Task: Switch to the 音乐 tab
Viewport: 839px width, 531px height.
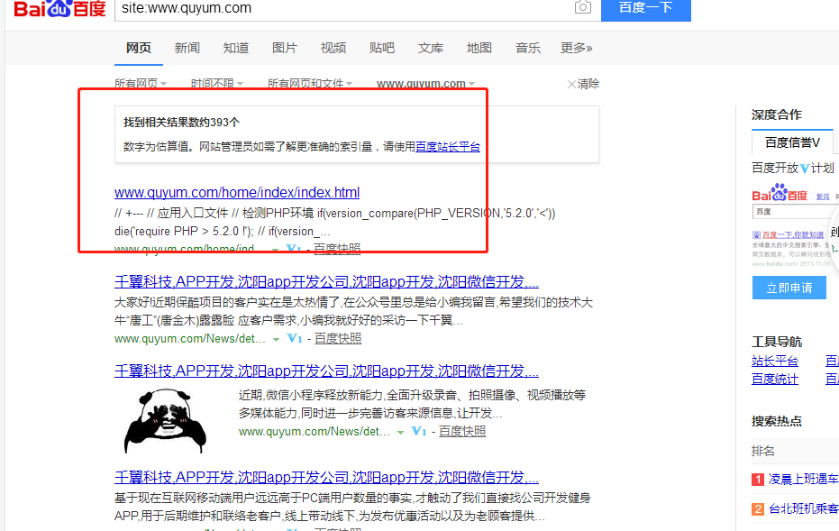Action: tap(528, 48)
